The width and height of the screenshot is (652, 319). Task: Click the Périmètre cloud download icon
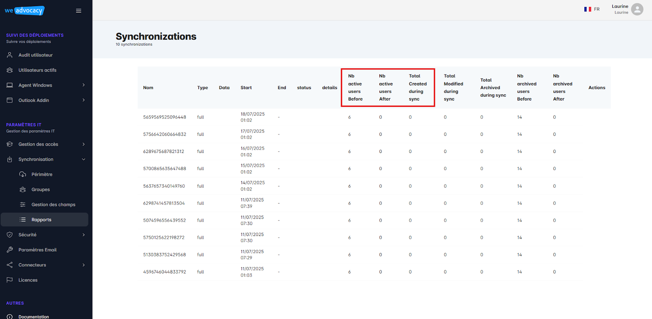[23, 175]
